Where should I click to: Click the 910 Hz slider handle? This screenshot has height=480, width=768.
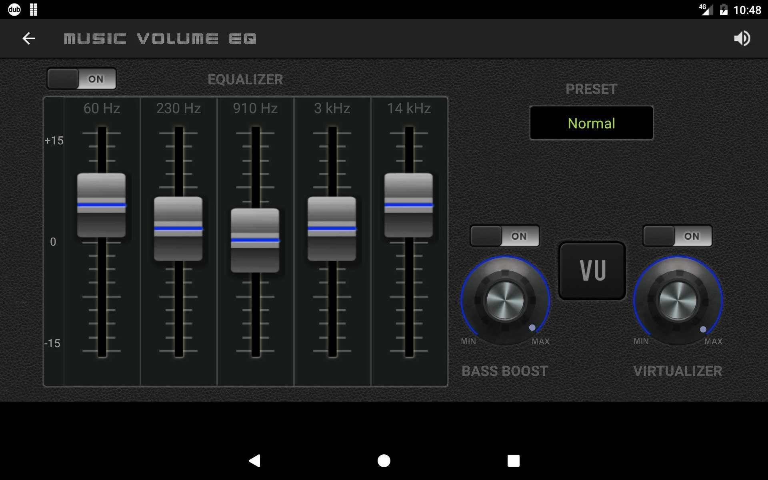click(255, 240)
